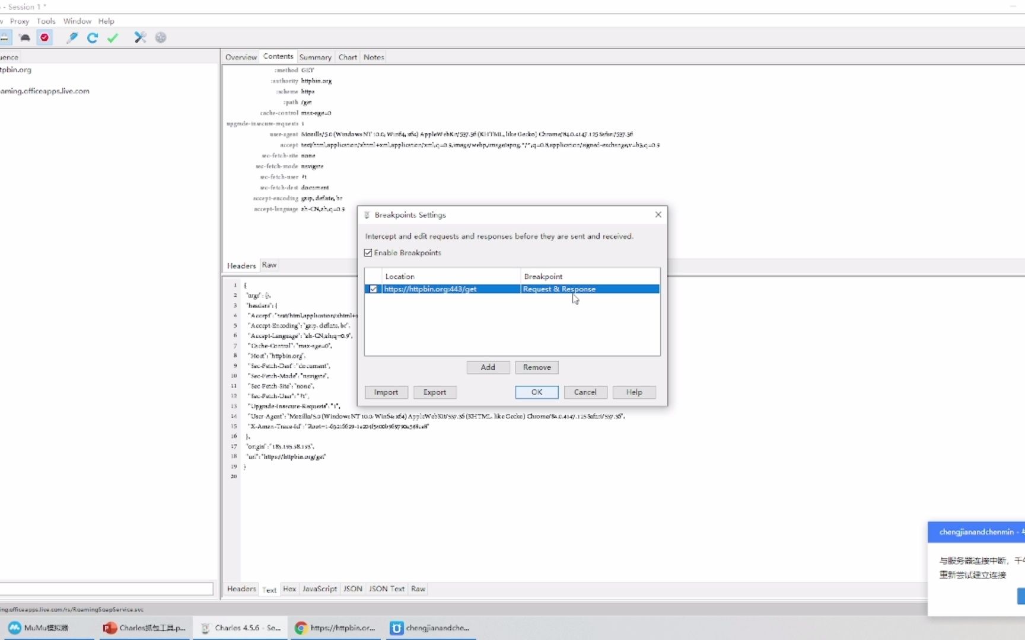Click the Compose pen icon
This screenshot has height=640, width=1025.
click(72, 37)
